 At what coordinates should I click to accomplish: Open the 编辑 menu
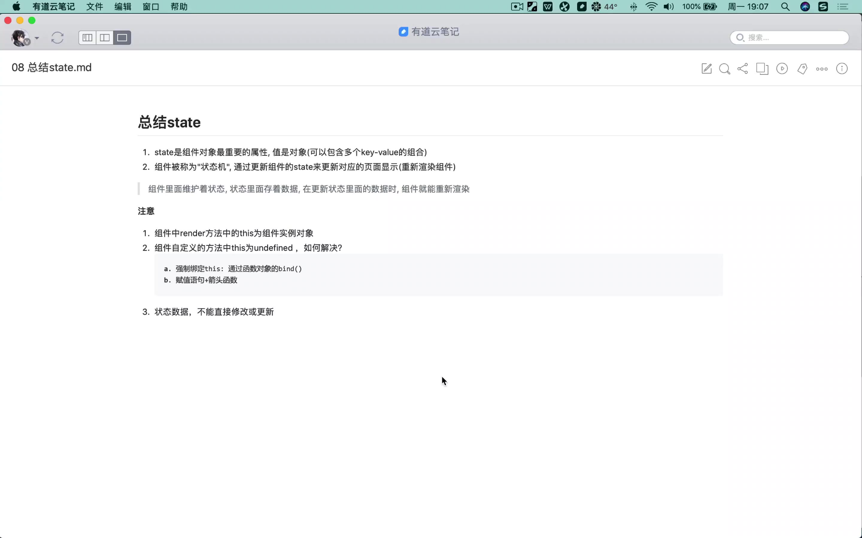coord(123,6)
